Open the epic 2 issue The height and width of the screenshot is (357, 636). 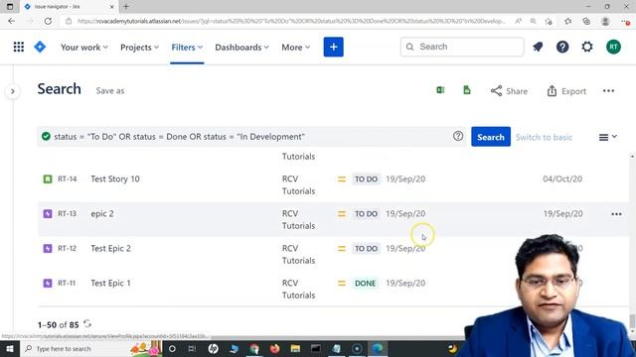[x=102, y=214]
